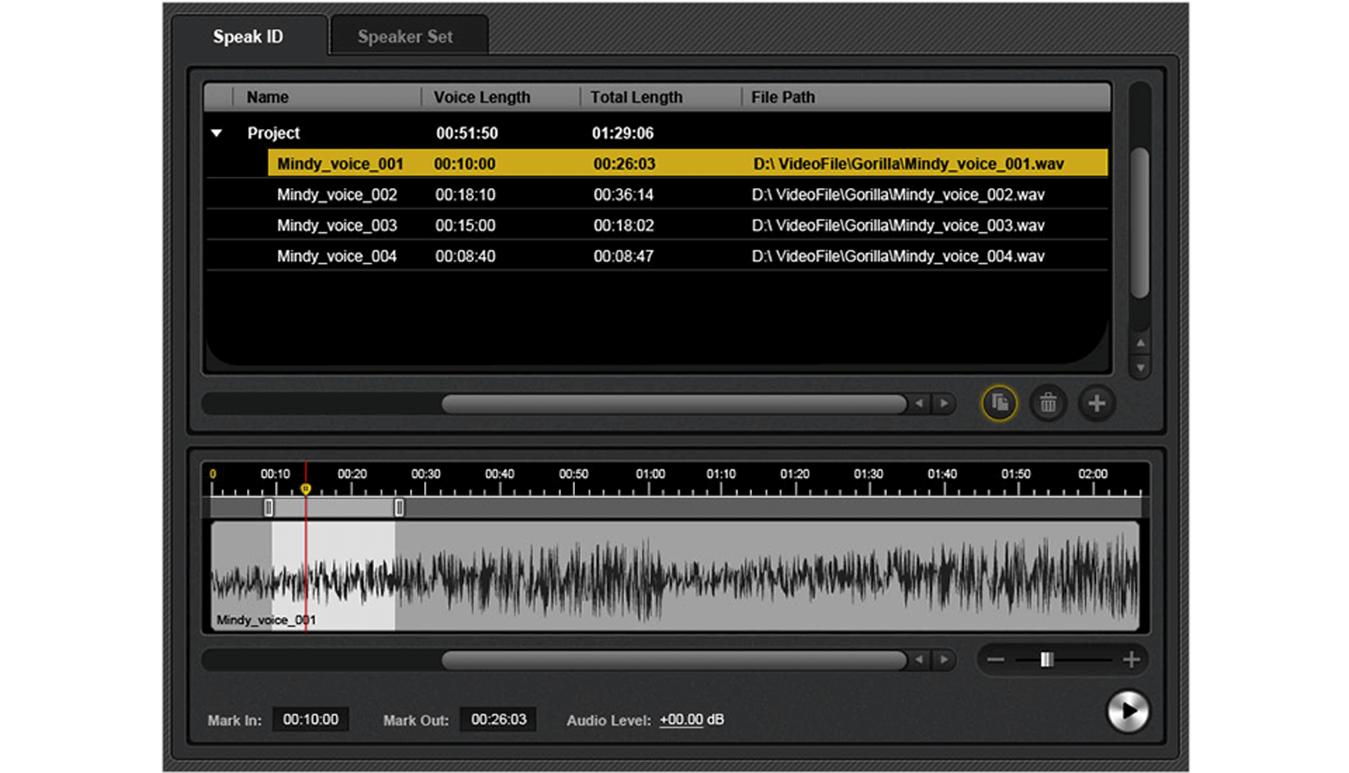Viewport: 1349px width, 773px height.
Task: Click the Project 01:29:06 total length
Action: point(622,133)
